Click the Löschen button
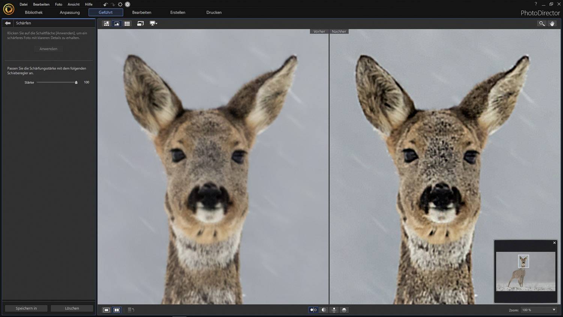The height and width of the screenshot is (317, 563). tap(72, 308)
